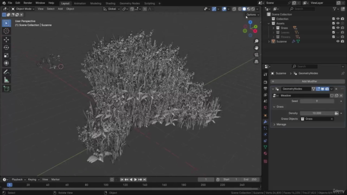Viewport: 347px width, 195px height.
Task: Open the viewport Options dropdown
Action: click(253, 15)
